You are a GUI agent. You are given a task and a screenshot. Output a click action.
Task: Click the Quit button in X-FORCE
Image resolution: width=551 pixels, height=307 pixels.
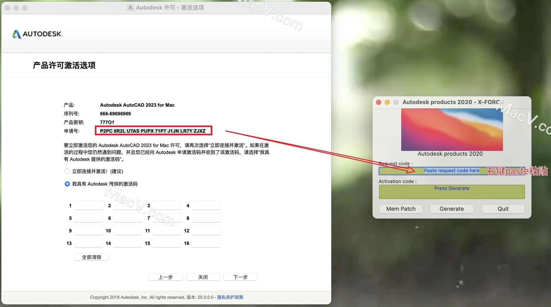click(503, 209)
